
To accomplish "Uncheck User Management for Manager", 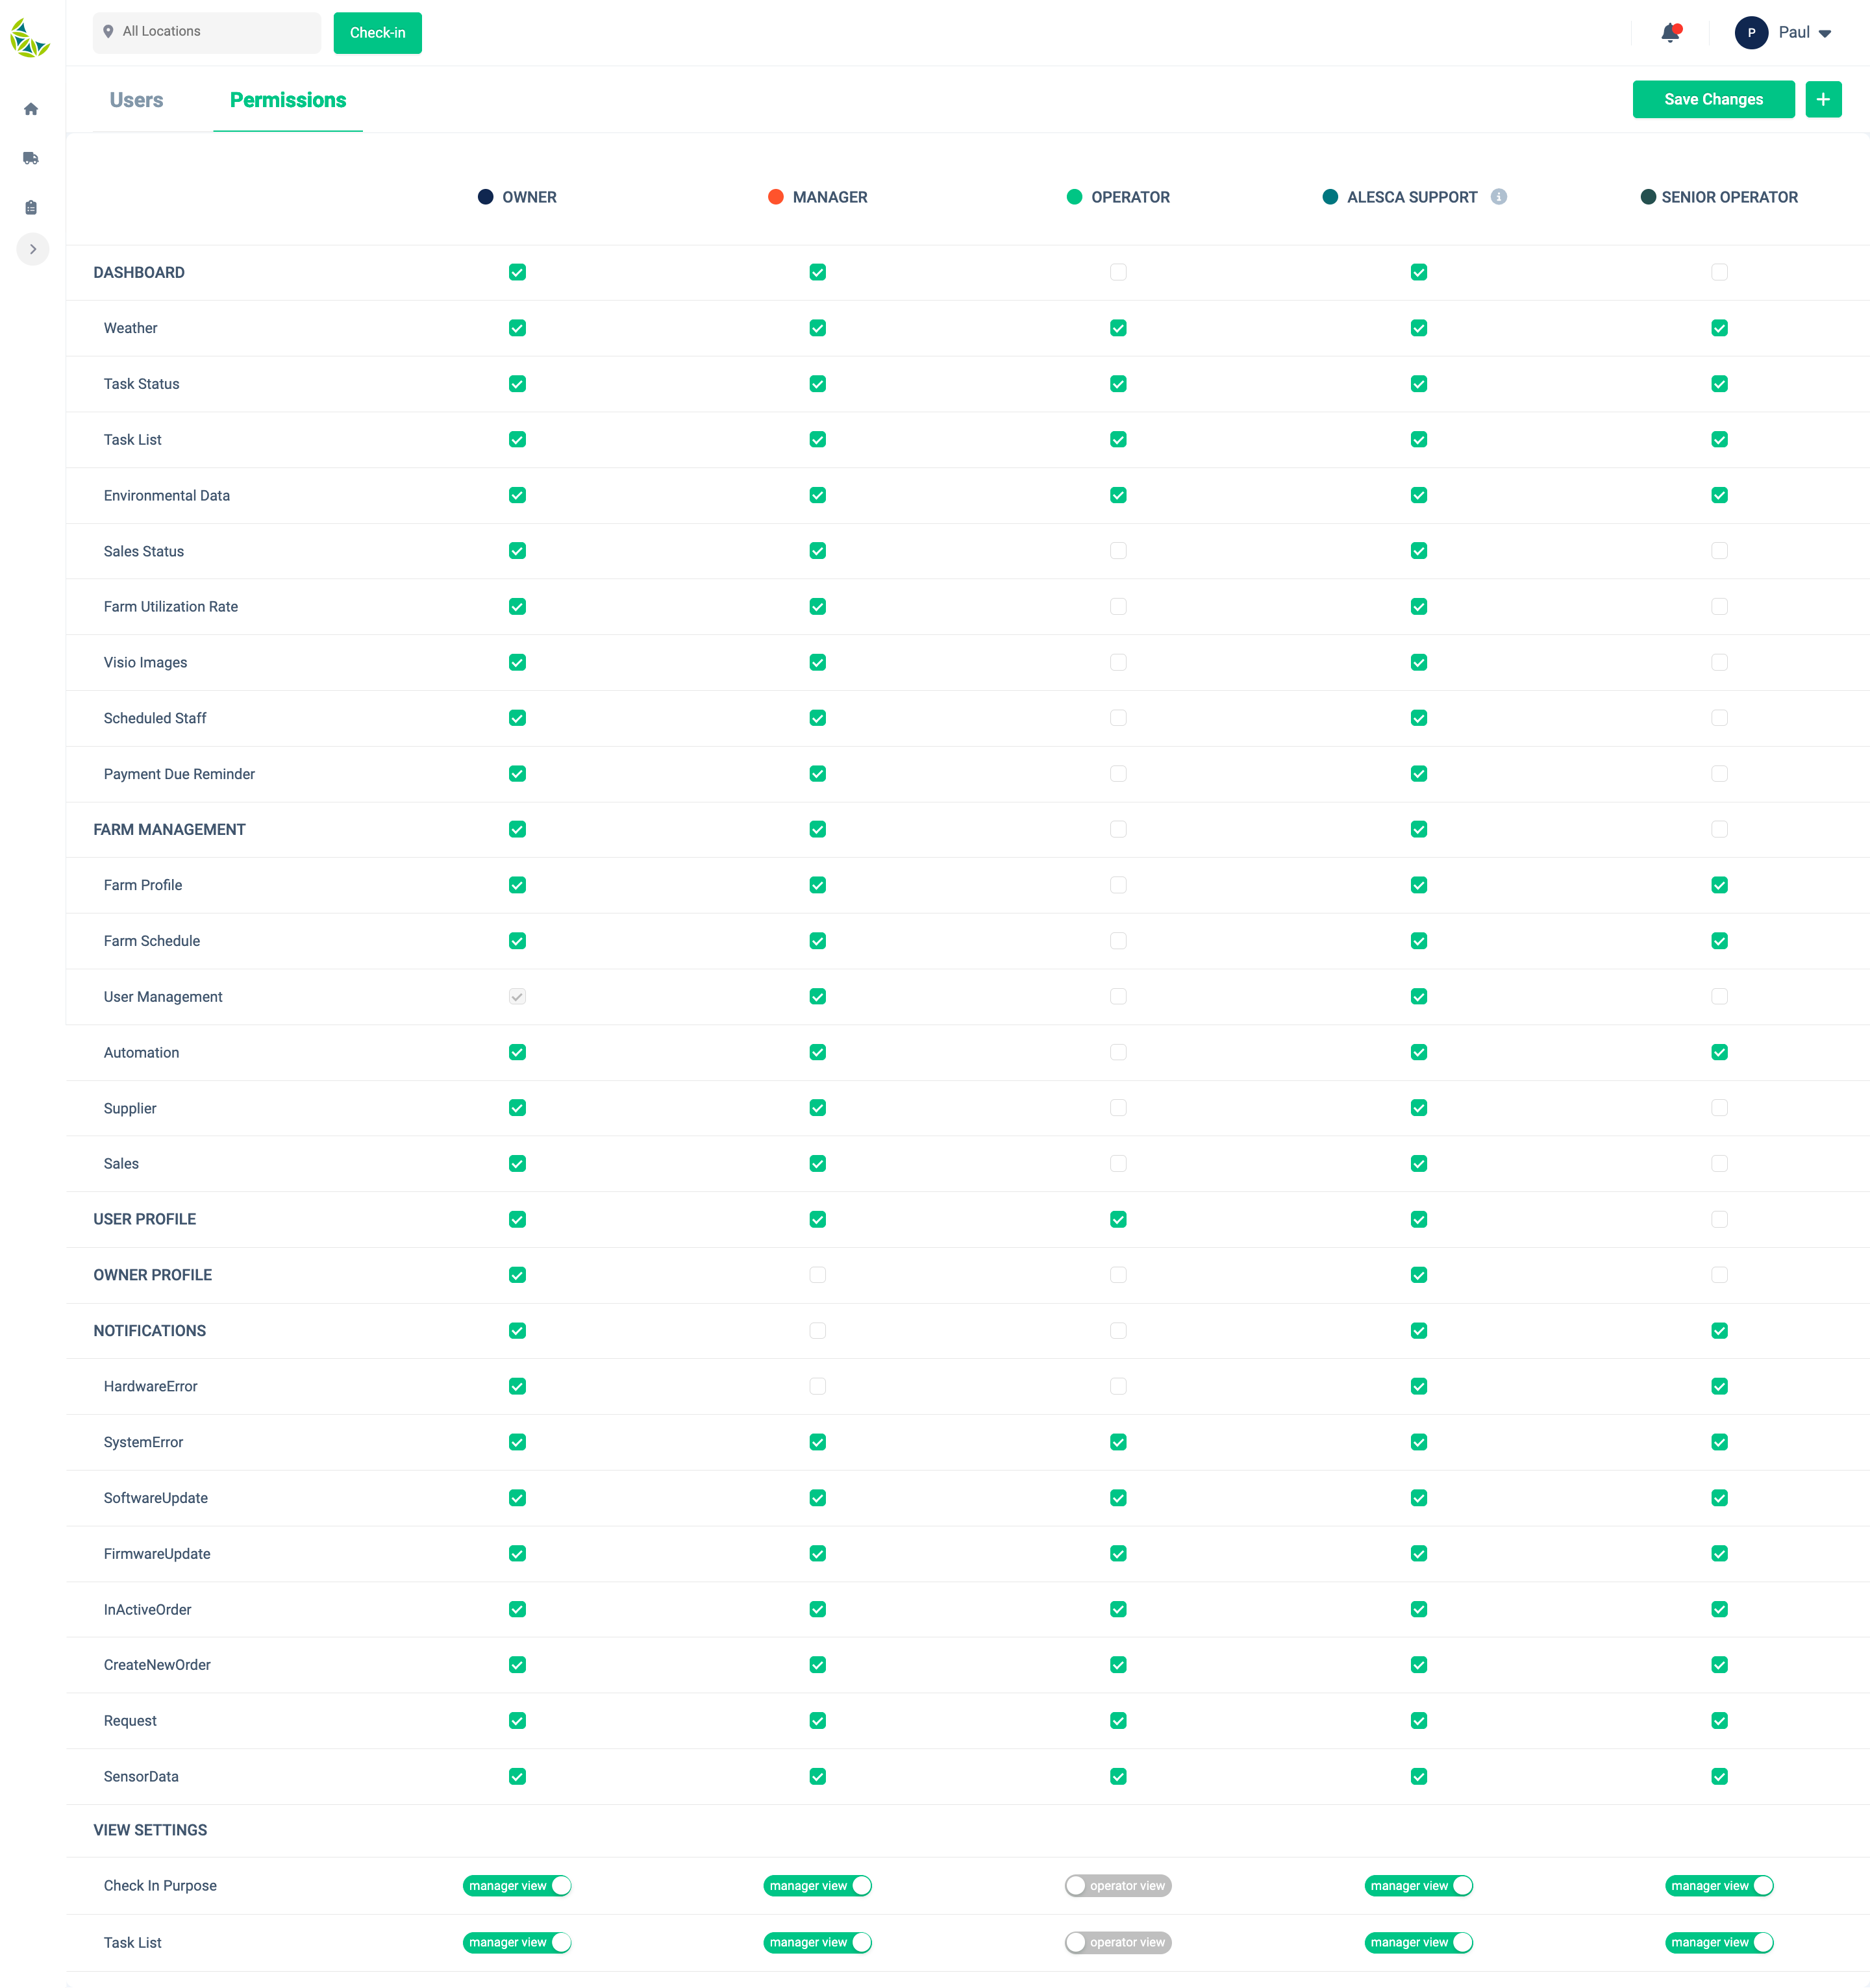I will (818, 997).
